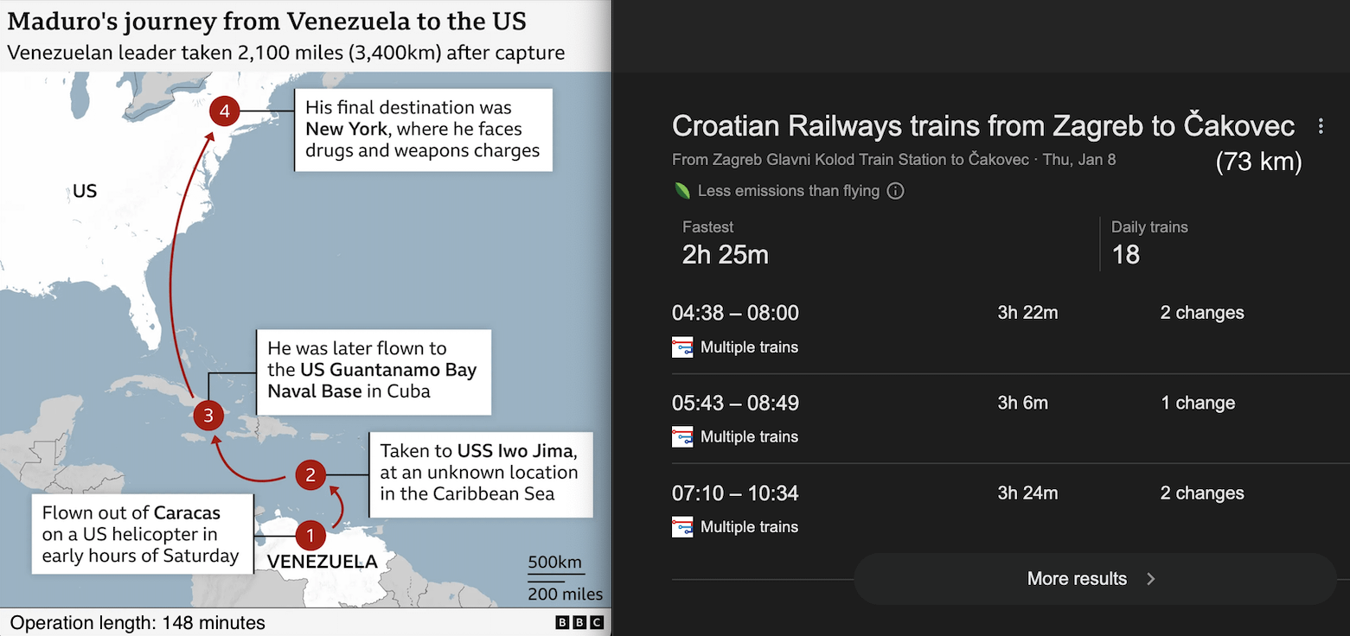Open the three-dot more options menu
This screenshot has width=1350, height=636.
coord(1321,127)
